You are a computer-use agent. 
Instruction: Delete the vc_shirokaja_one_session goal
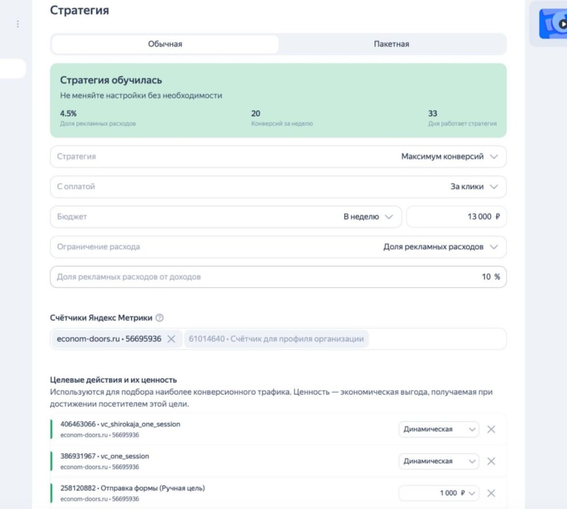tap(491, 429)
